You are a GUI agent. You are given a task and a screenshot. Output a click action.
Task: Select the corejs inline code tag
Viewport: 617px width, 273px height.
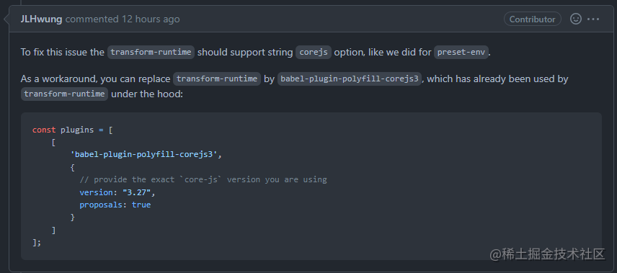(x=314, y=52)
